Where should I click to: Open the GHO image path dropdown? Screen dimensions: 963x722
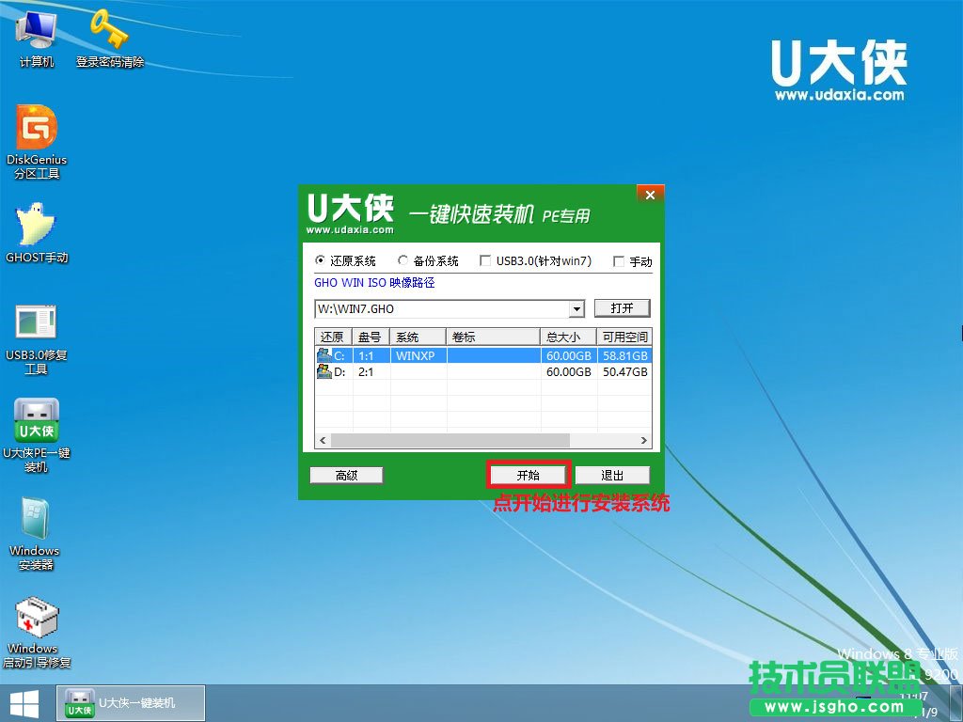click(x=576, y=308)
